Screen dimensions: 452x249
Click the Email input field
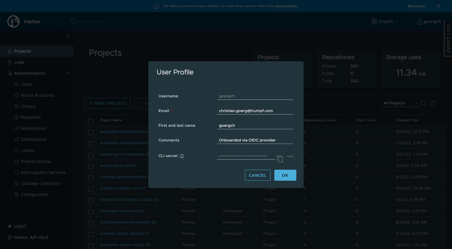tap(255, 111)
